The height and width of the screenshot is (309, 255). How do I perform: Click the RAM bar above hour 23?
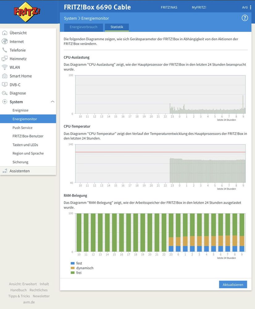point(171,233)
